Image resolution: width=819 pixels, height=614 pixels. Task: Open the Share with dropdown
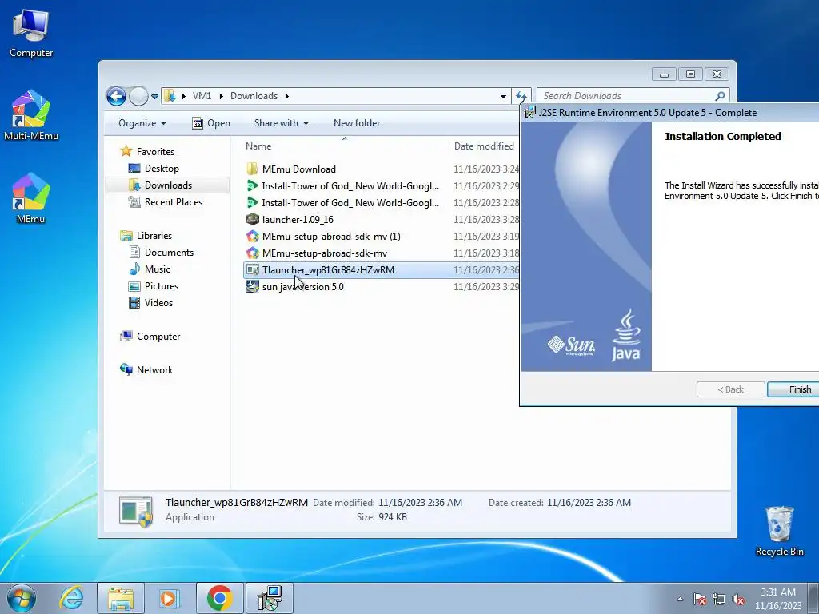pos(281,122)
